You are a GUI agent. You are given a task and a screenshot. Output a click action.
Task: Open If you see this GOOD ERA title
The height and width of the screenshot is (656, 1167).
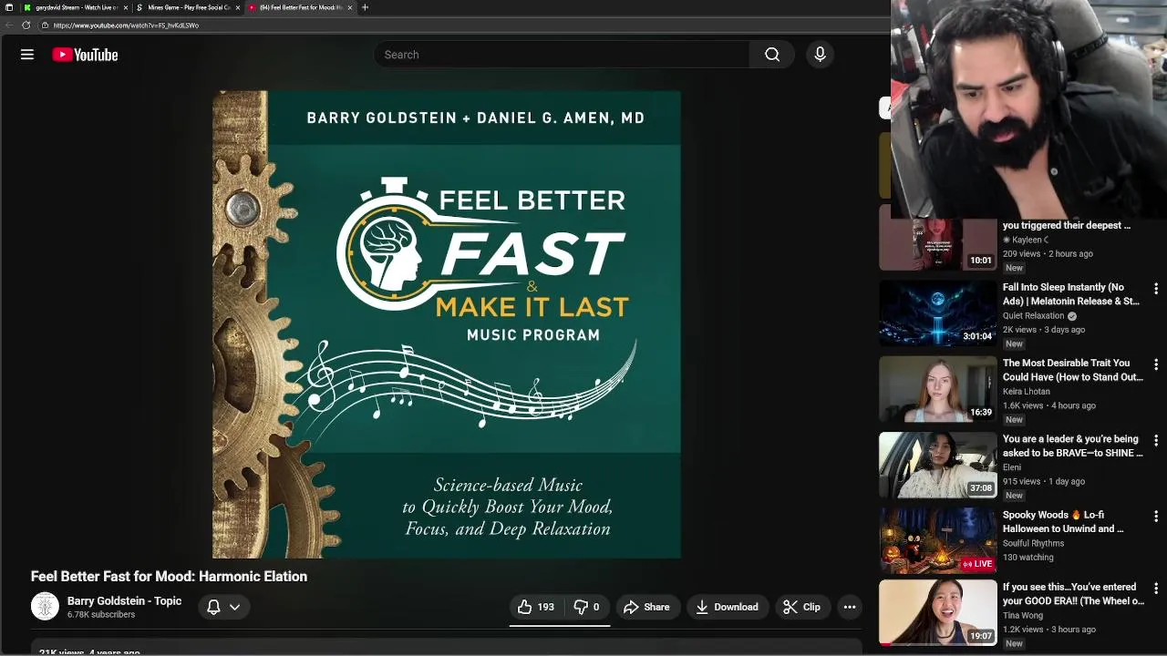click(1073, 594)
